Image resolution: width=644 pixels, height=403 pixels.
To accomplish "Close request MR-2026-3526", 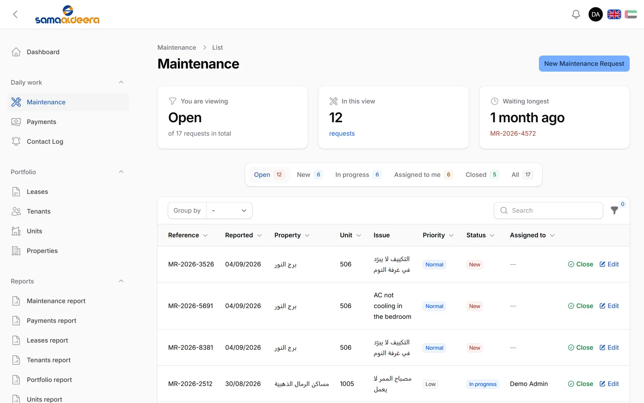I will click(580, 264).
